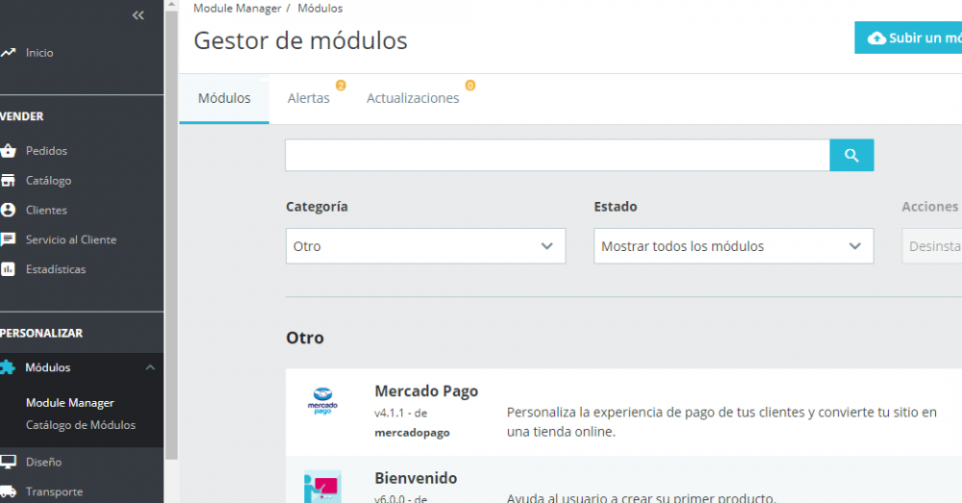Click the Subir un módulo button
This screenshot has width=962, height=503.
(908, 38)
